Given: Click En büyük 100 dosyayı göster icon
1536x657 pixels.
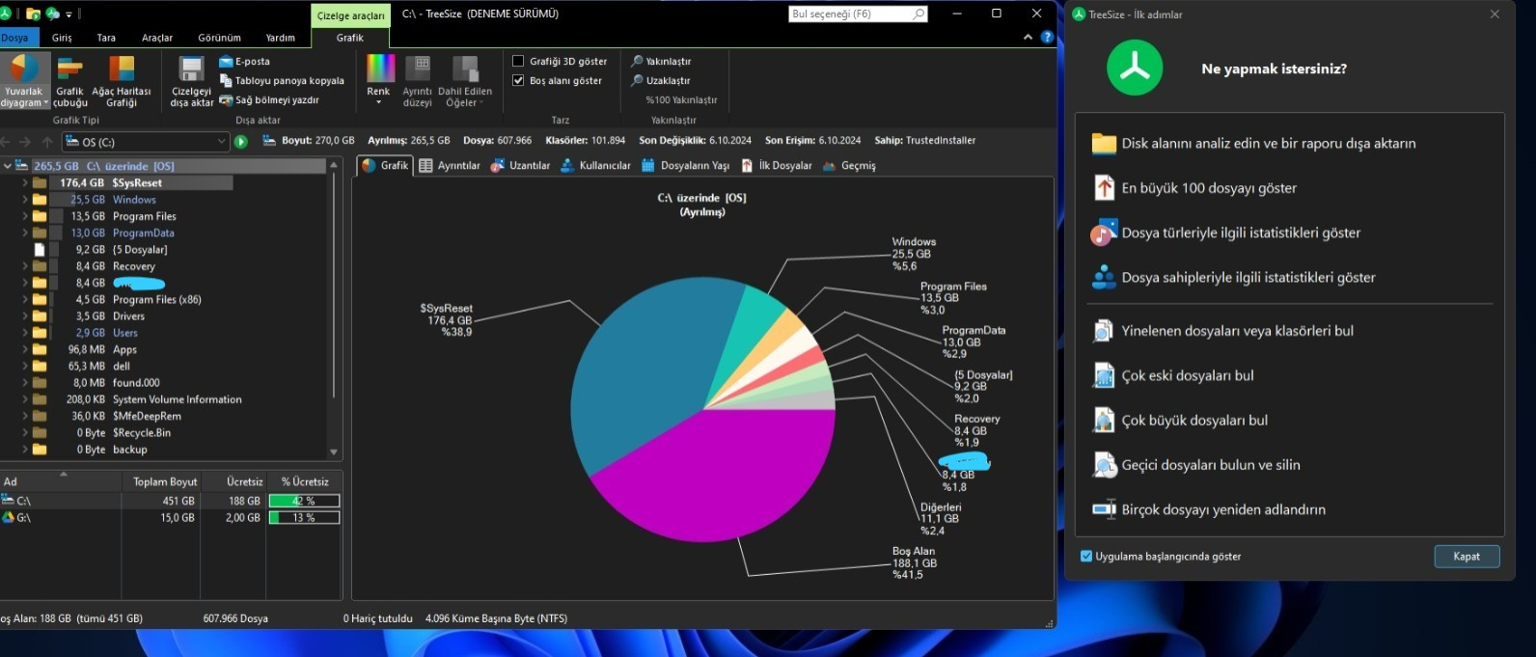Looking at the screenshot, I should [x=1104, y=187].
